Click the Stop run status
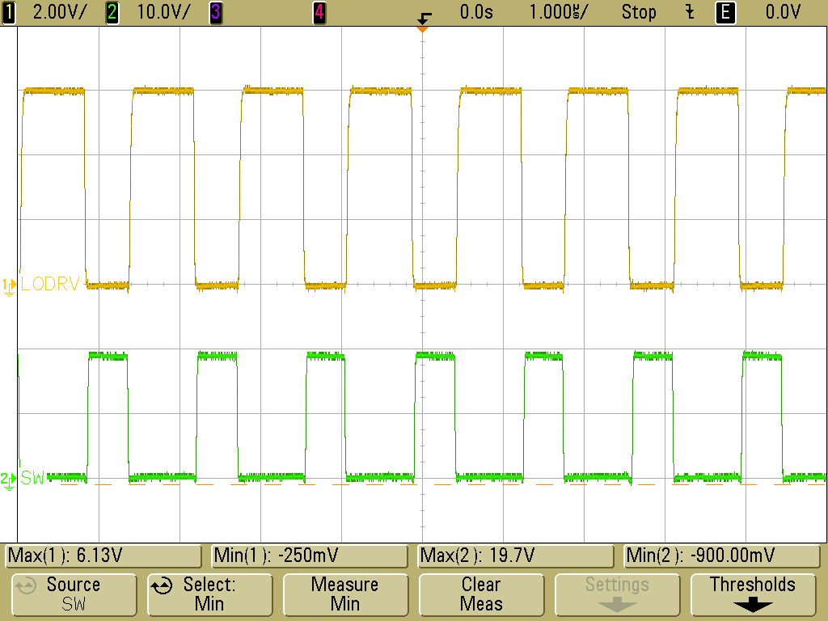 point(639,12)
